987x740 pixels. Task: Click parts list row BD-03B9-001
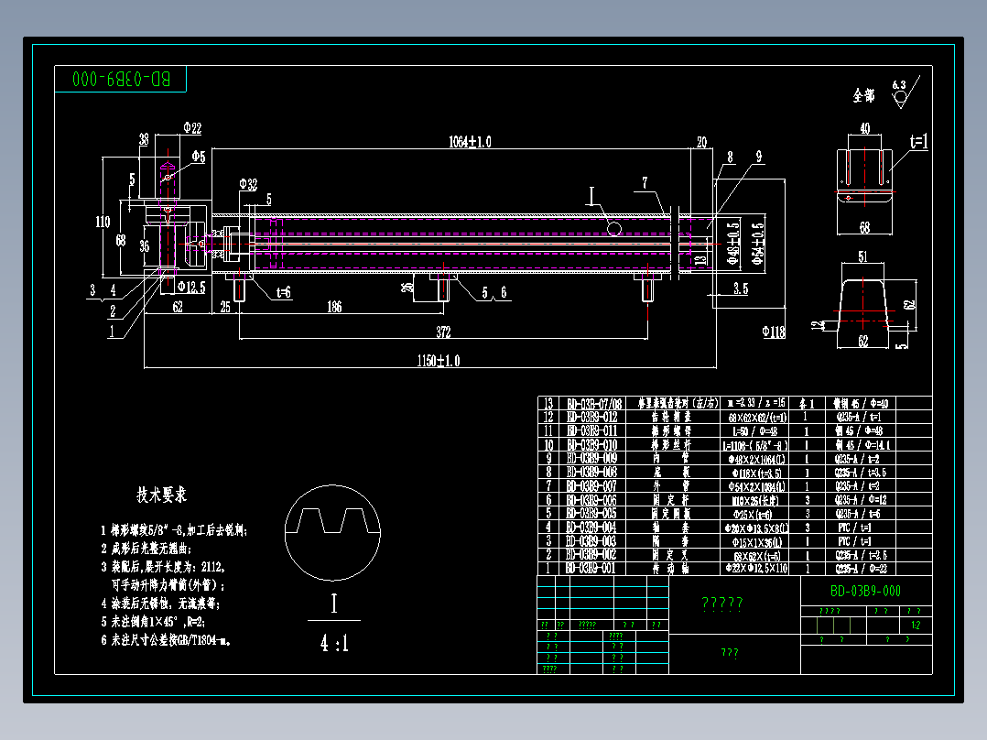(x=734, y=568)
